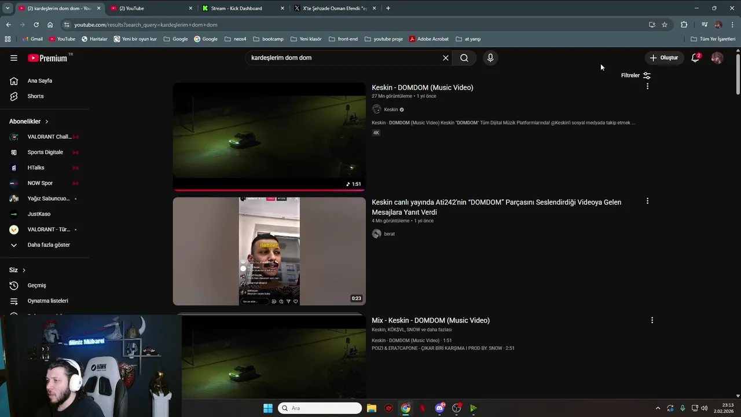The image size is (741, 417).
Task: Click the magnifier search button
Action: (x=464, y=58)
